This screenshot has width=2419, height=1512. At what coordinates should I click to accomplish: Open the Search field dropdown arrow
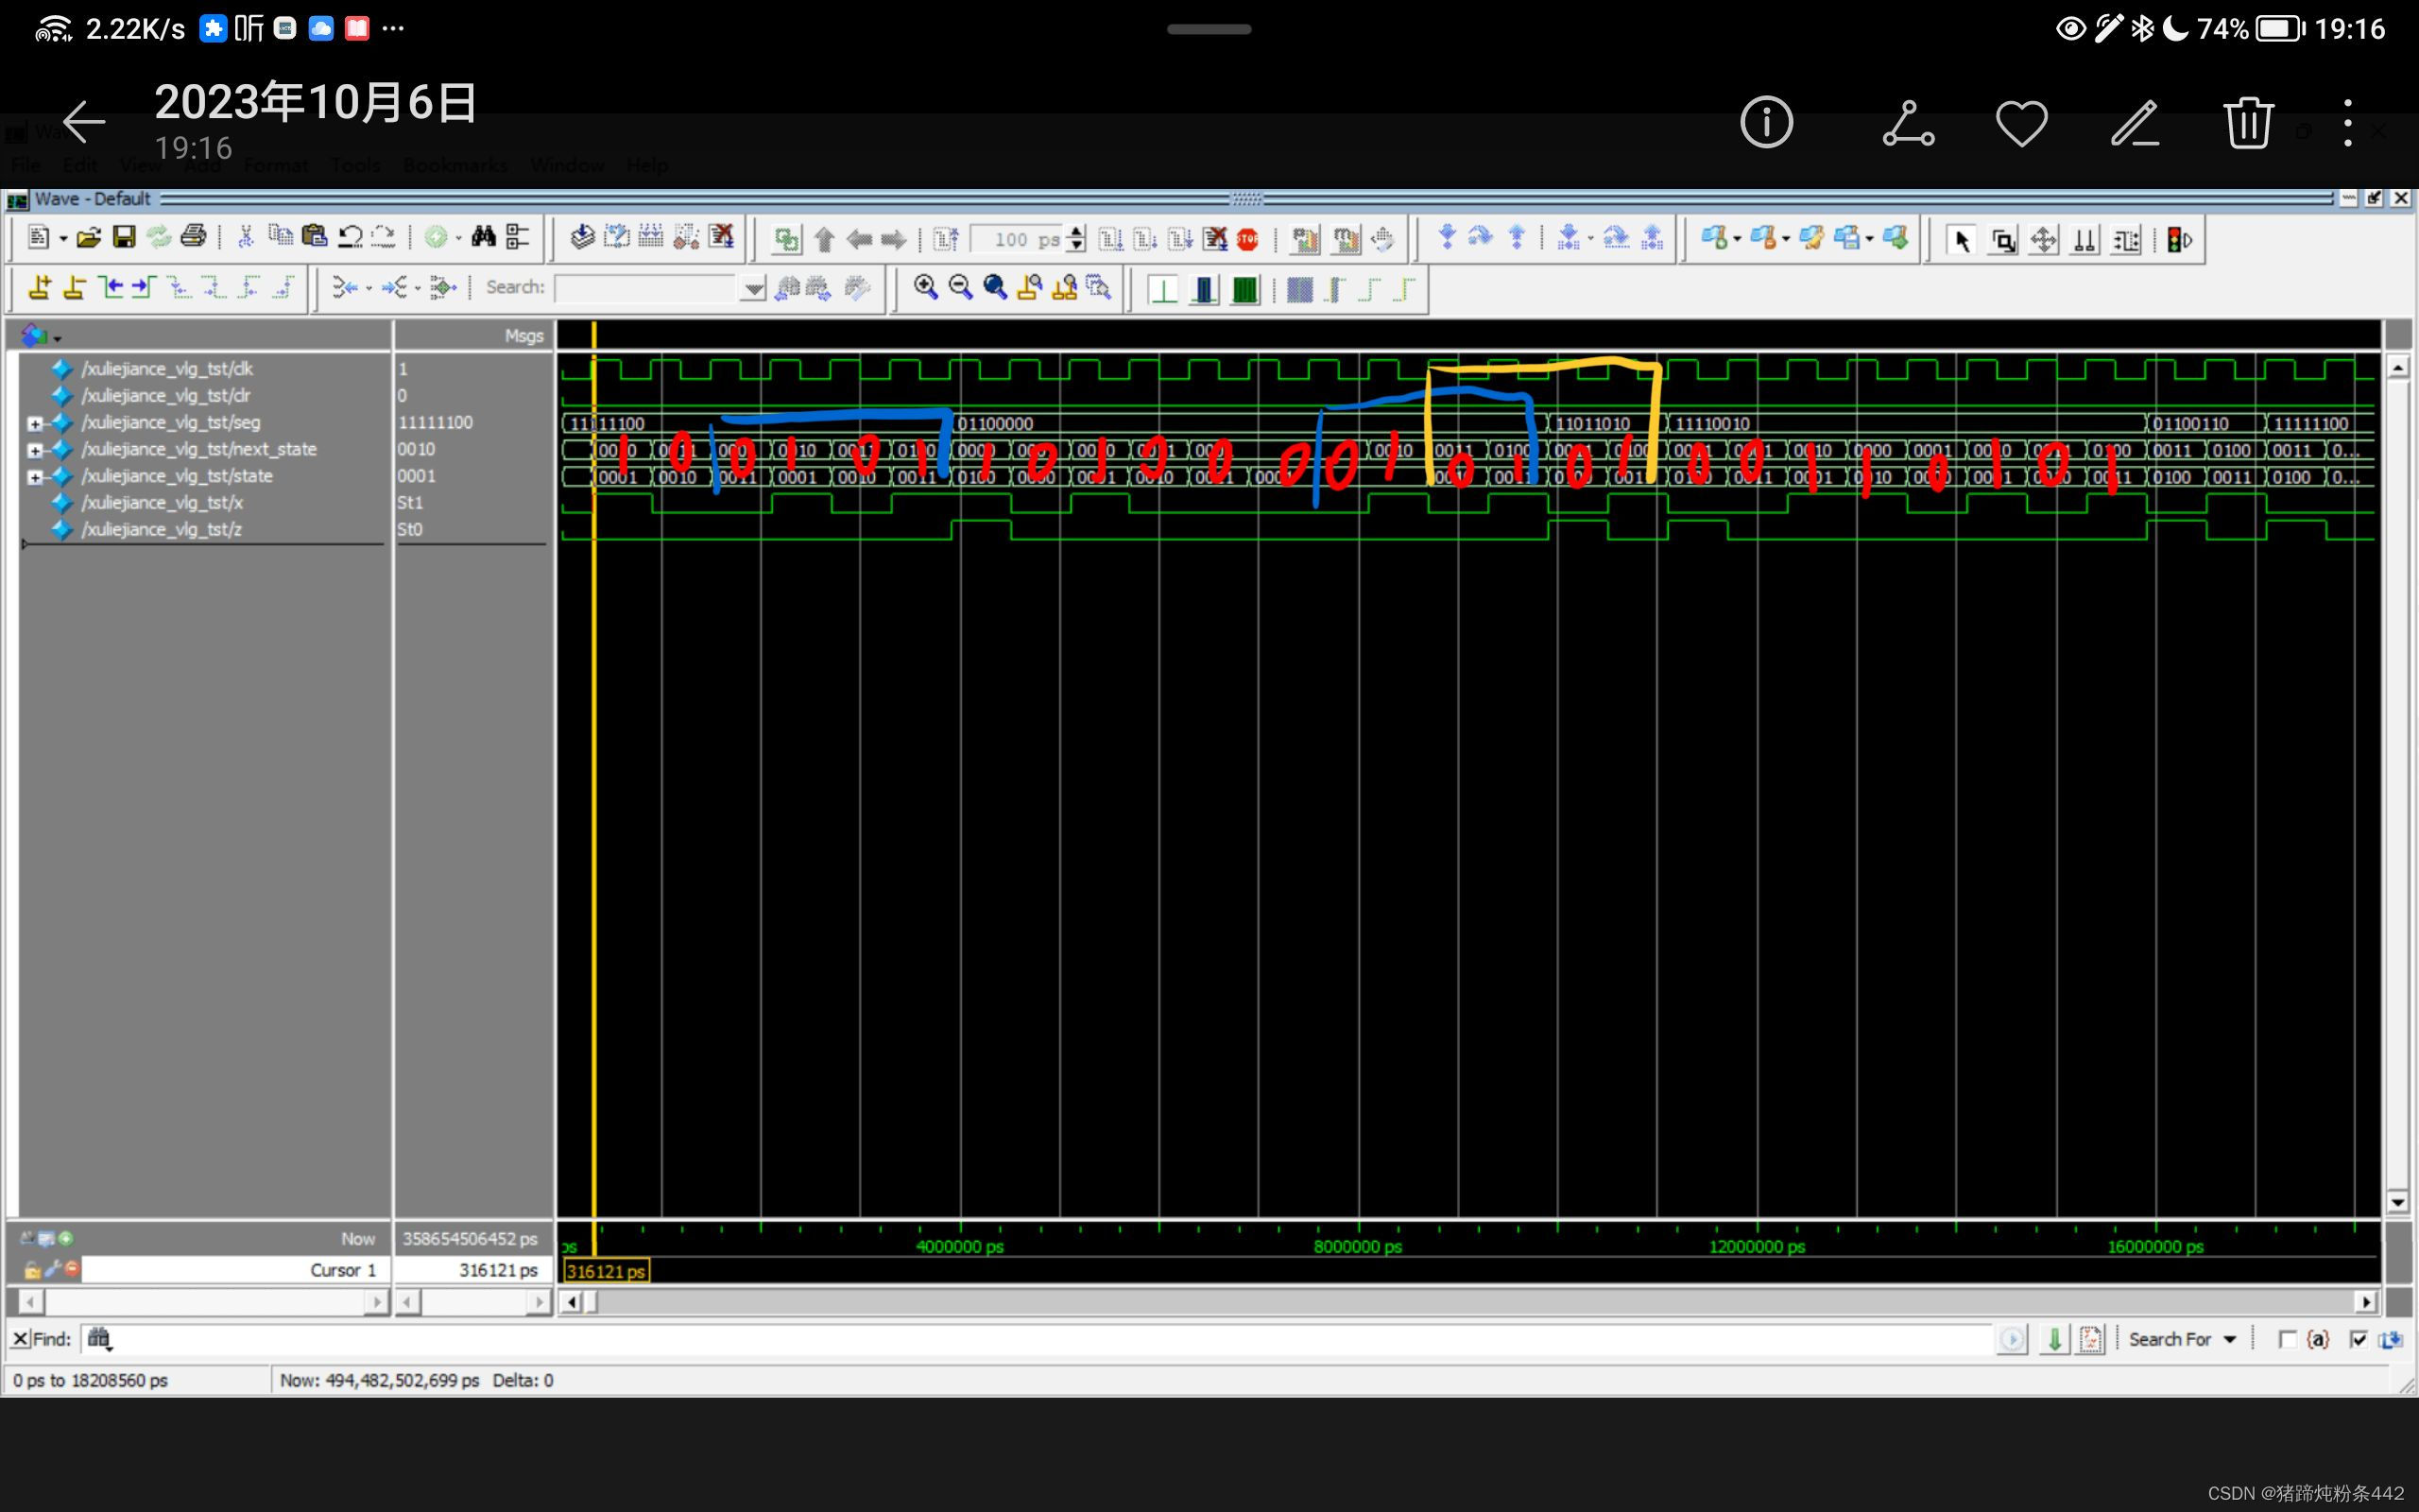pyautogui.click(x=753, y=289)
